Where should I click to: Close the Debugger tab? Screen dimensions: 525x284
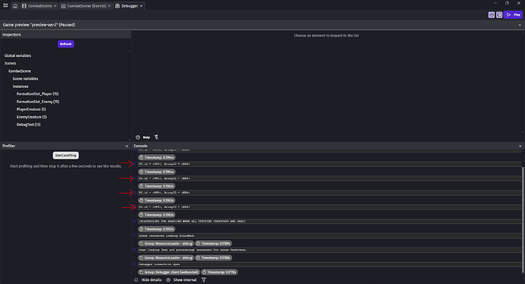click(x=142, y=5)
